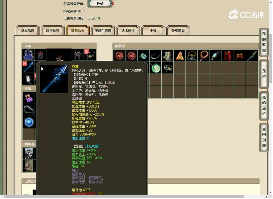The width and height of the screenshot is (273, 199).
Task: Inspect the red-plumed helmet in the equipment panel
Action: click(40, 55)
